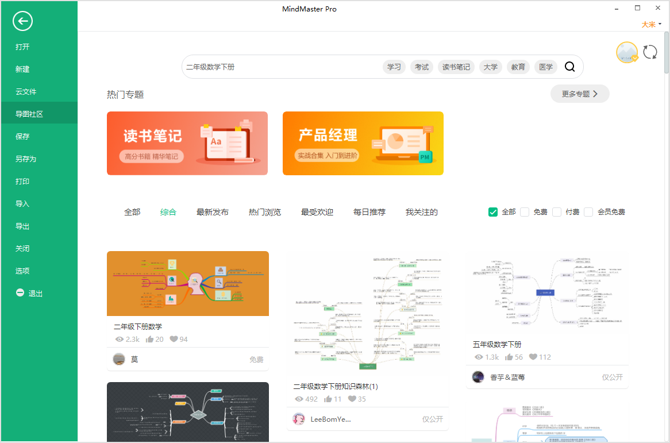The height and width of the screenshot is (443, 670).
Task: Click the search magnifier icon
Action: pos(569,67)
